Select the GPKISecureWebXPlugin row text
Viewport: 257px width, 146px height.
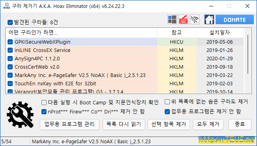43,42
